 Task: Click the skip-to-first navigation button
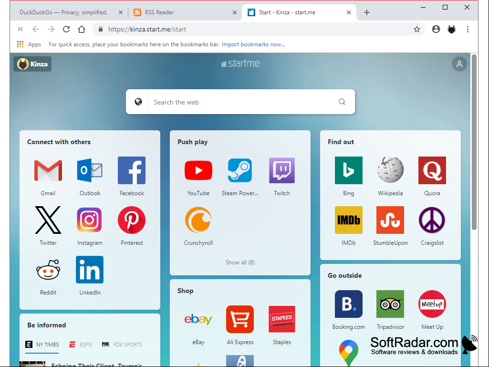[21, 29]
